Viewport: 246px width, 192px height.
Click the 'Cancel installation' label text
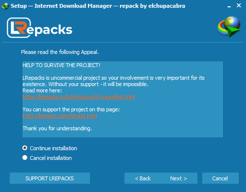[x=51, y=158]
